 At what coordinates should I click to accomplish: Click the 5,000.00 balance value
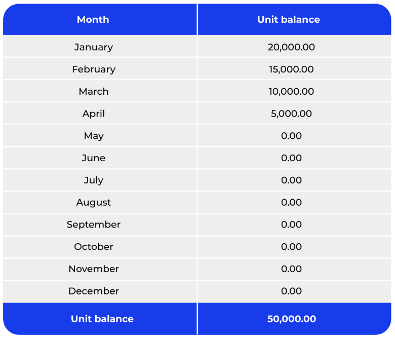click(x=291, y=114)
